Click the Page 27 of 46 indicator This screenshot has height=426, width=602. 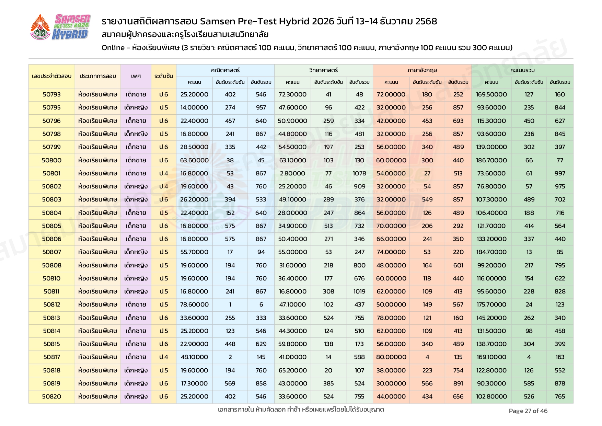528,411
